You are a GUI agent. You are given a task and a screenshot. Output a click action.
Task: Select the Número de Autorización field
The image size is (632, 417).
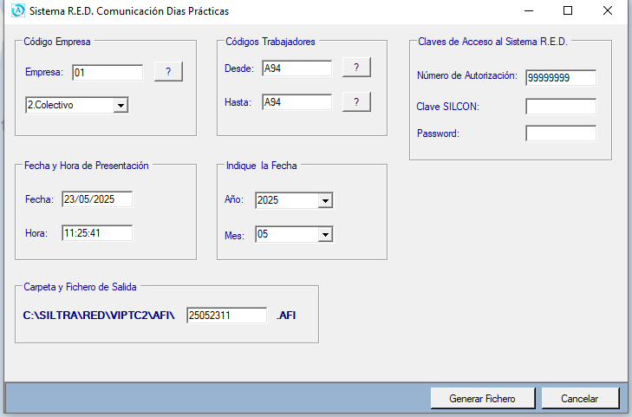[x=561, y=78]
